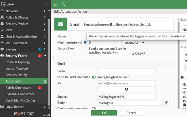187x117 pixels.
Task: Click the book icon in right panel
Action: coord(182,77)
